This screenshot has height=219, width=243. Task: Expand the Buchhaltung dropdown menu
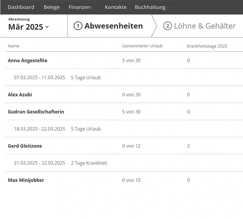[x=152, y=7]
